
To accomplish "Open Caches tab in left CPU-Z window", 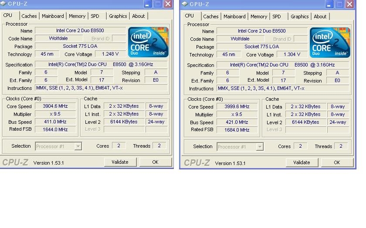I will (x=29, y=16).
